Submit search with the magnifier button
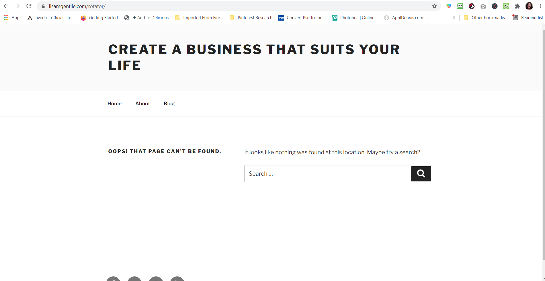This screenshot has width=545, height=281. pos(421,174)
